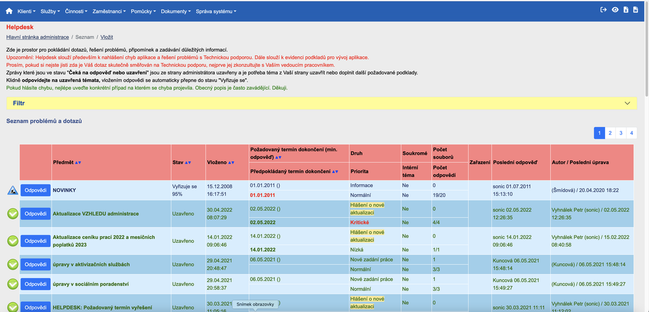The height and width of the screenshot is (312, 649).
Task: Click the home icon in navbar
Action: coord(9,11)
